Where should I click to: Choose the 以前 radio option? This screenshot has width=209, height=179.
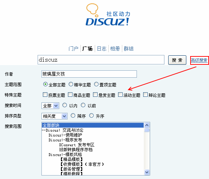coord(83,105)
